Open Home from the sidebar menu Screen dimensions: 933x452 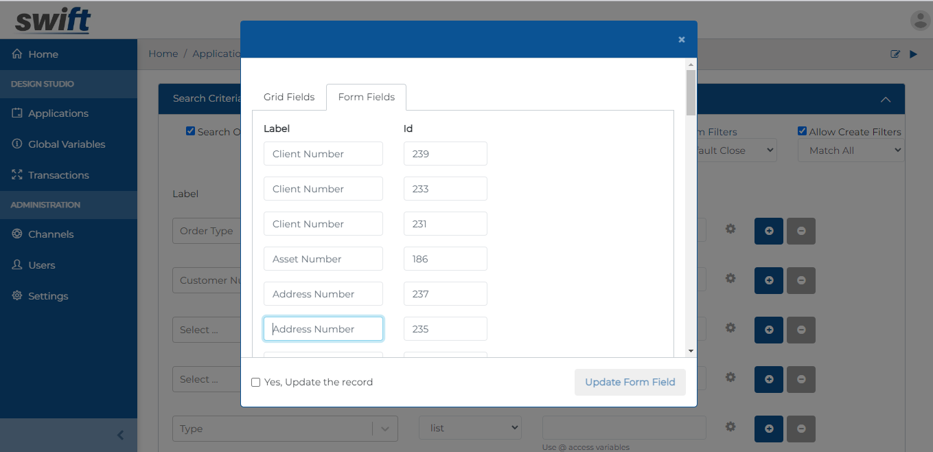tap(42, 54)
